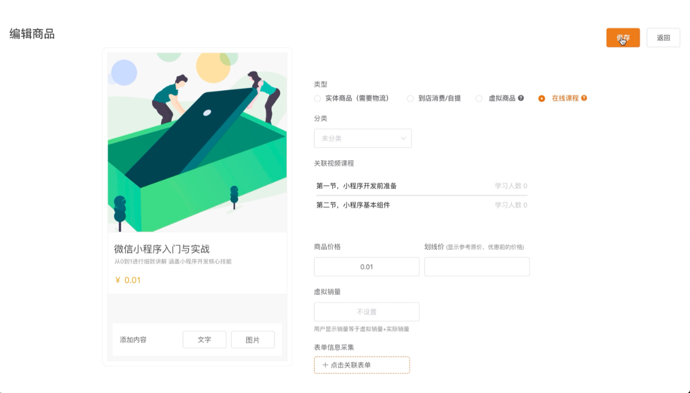Click the 划线价 price input field
690x393 pixels.
[477, 267]
